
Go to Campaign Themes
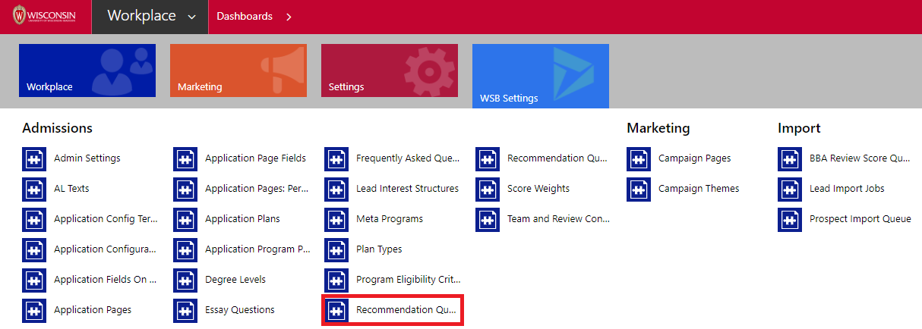[698, 189]
